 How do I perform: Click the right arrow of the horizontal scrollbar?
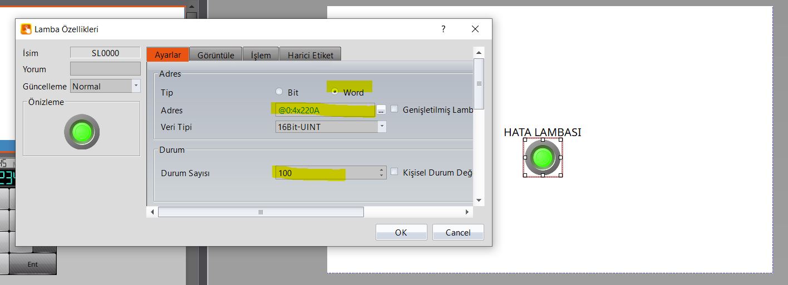point(467,212)
